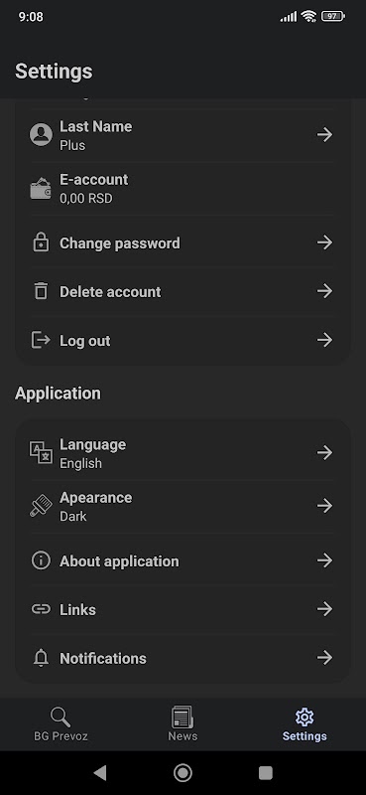Open Language options via its arrow
Image resolution: width=366 pixels, height=795 pixels.
coord(324,452)
